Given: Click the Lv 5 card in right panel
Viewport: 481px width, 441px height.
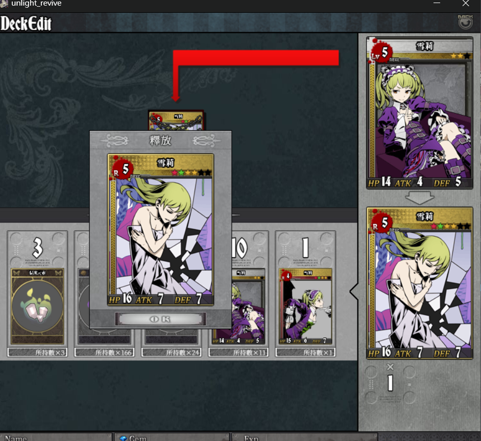Looking at the screenshot, I should (x=419, y=113).
